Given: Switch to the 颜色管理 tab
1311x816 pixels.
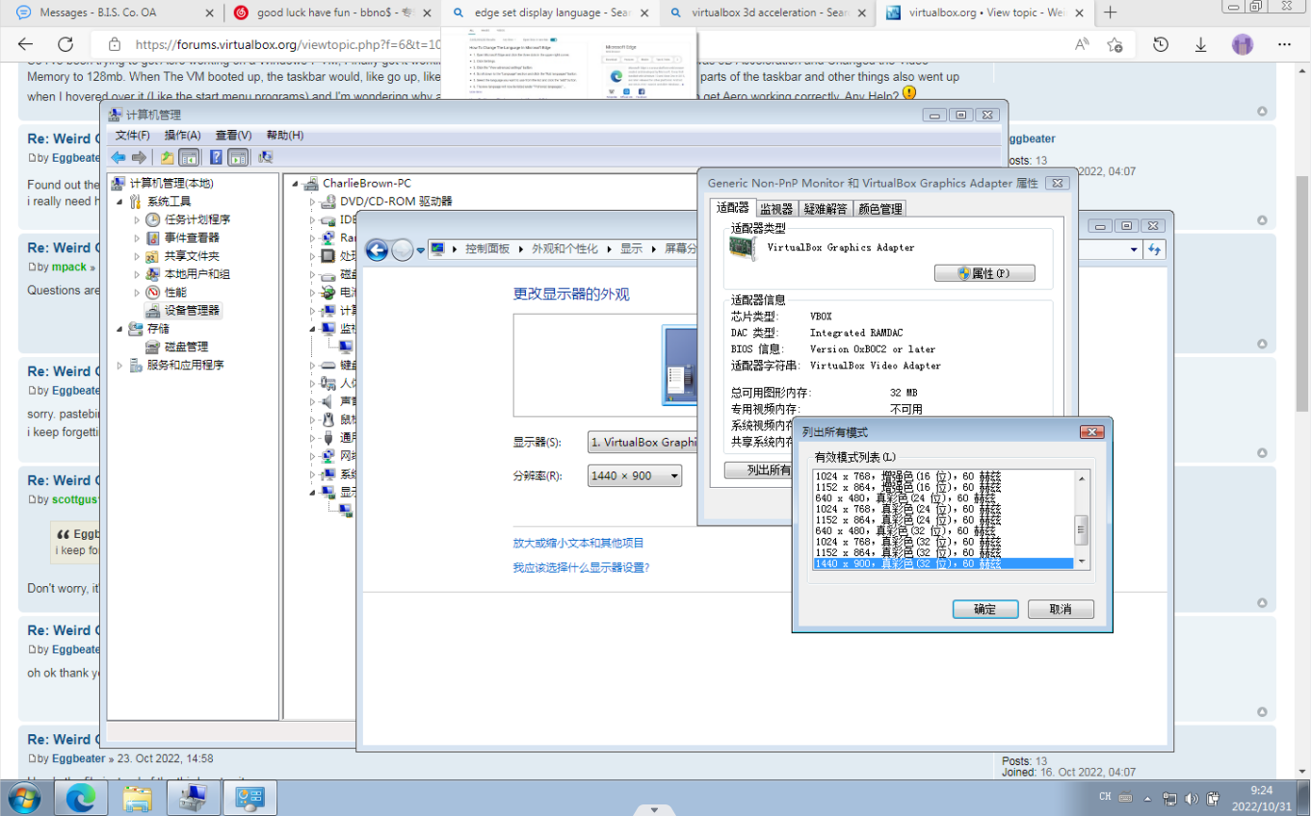Looking at the screenshot, I should 879,209.
